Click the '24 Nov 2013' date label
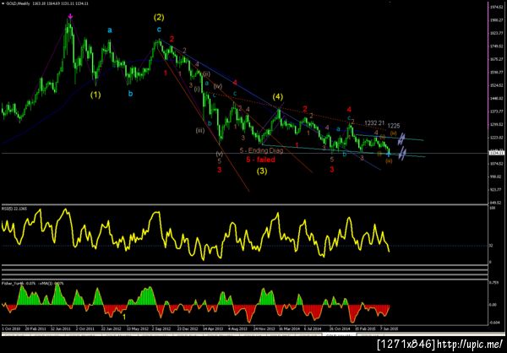Viewport: 507px width, 353px height. pos(264,329)
